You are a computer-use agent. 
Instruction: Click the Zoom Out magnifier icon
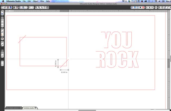[x=39, y=7]
